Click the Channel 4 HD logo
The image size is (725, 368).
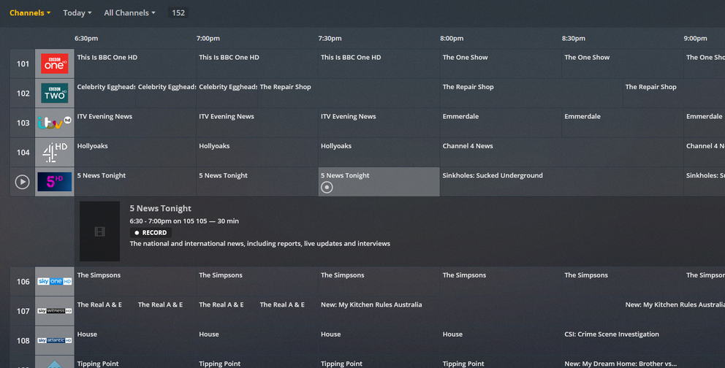[55, 153]
